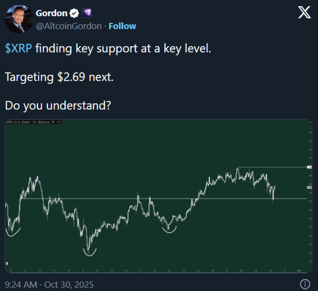Click the "Targeting $2.69 next." tweet text
The height and width of the screenshot is (291, 318).
[x=59, y=77]
